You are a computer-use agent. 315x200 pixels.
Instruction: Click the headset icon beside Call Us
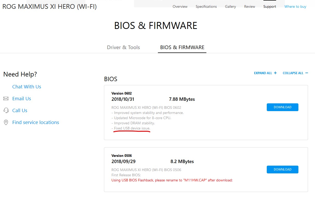(6, 111)
